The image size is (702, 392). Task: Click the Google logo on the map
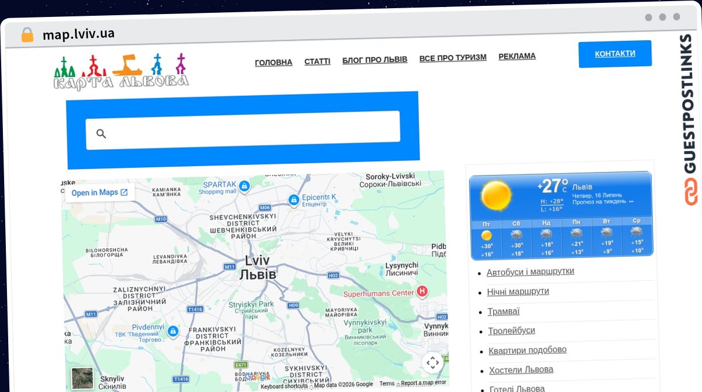[x=258, y=377]
